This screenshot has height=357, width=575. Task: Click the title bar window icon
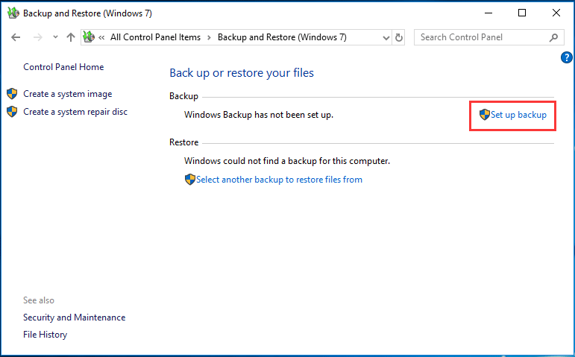[13, 13]
